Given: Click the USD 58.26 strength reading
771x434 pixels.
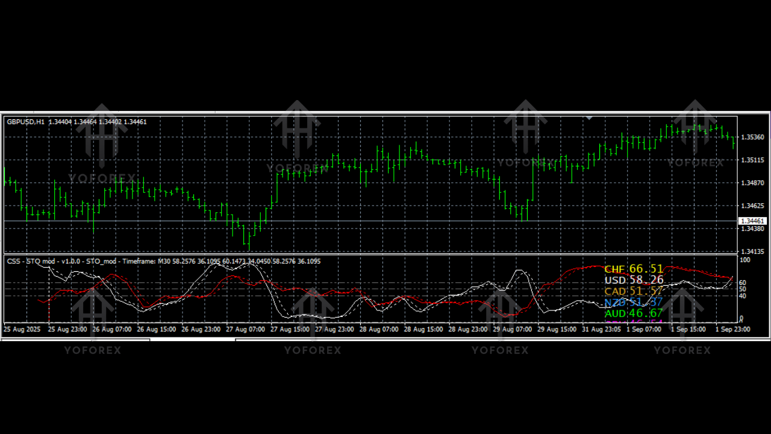Looking at the screenshot, I should coord(632,280).
